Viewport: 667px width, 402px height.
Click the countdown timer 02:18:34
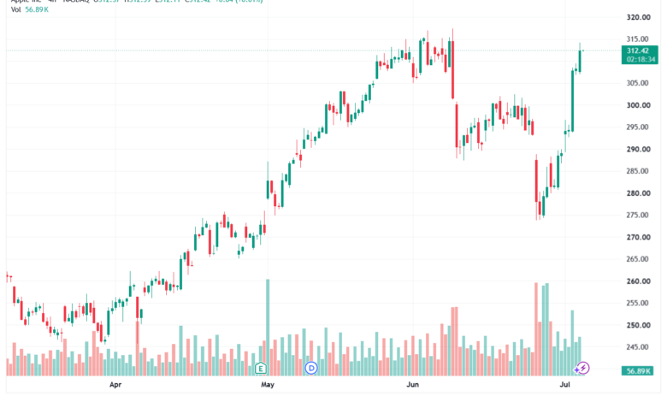pyautogui.click(x=641, y=60)
